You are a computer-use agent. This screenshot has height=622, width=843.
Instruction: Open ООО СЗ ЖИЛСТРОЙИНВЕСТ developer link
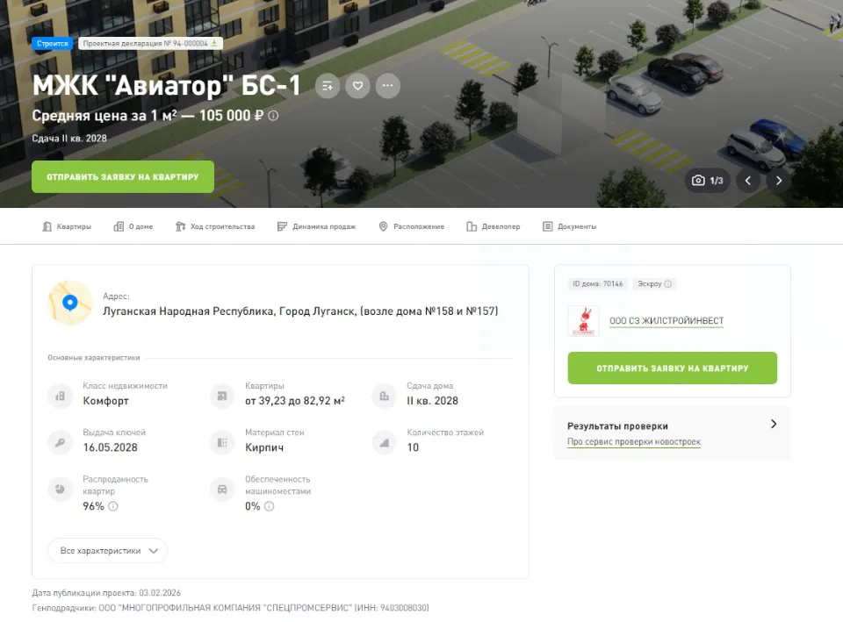tap(666, 321)
